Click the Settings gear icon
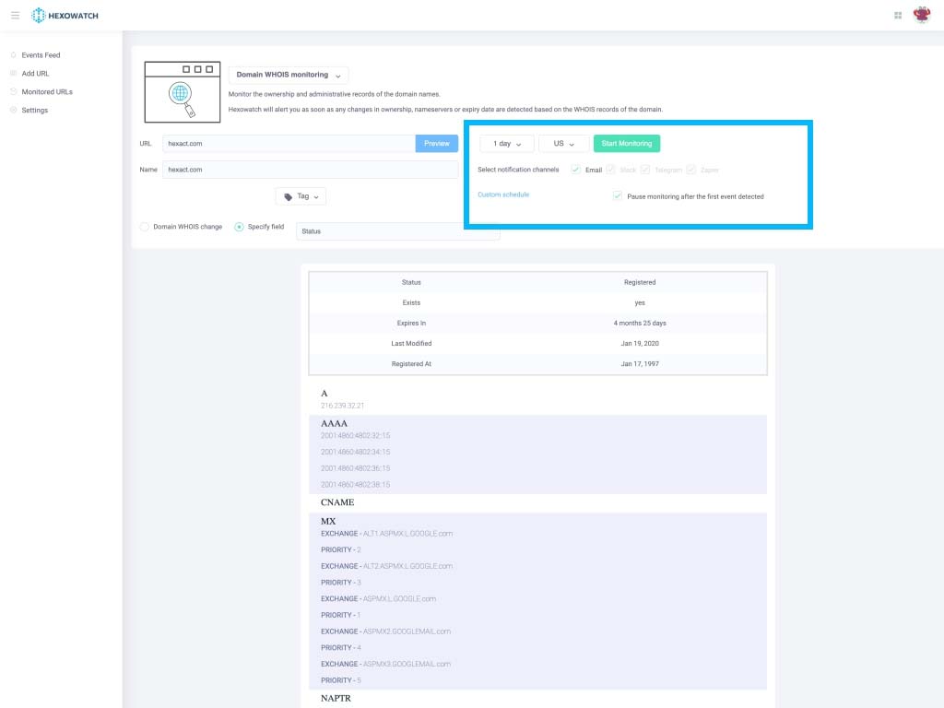Viewport: 944px width, 708px height. 13,111
